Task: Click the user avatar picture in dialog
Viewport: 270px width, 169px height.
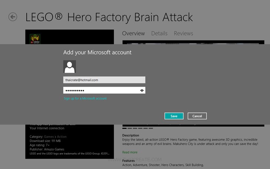Action: 70,67
